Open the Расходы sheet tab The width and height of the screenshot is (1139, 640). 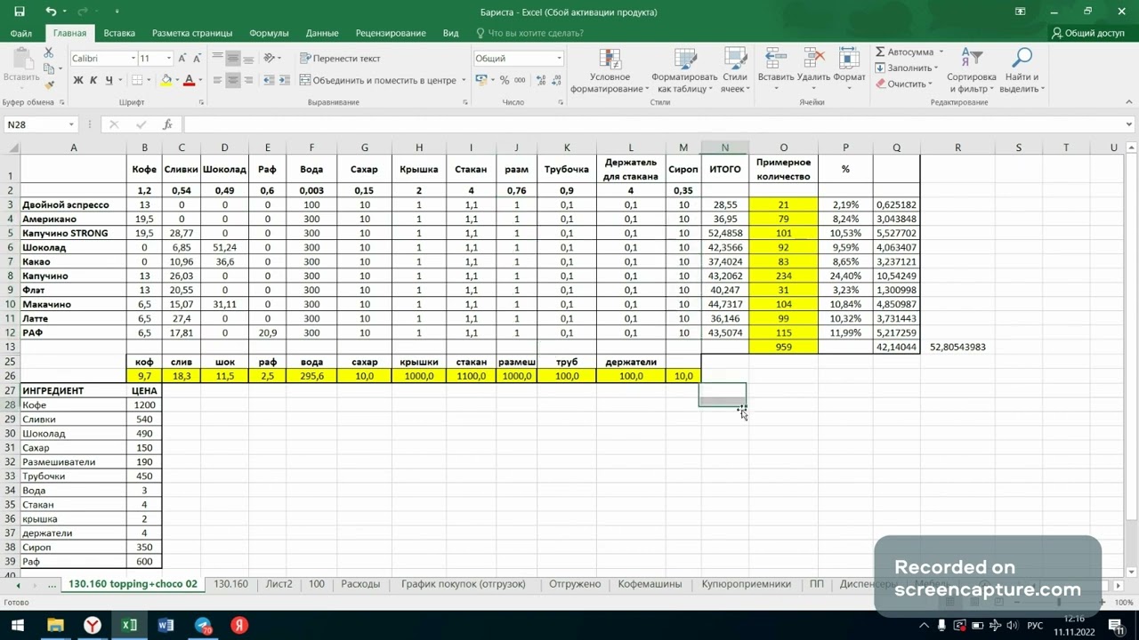coord(360,584)
